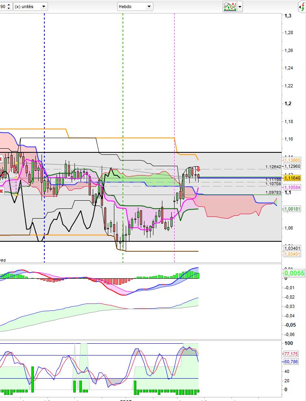Screen dimensions: 306x401
Task: Click the MACD value label 0,0055
Action: [x=295, y=273]
